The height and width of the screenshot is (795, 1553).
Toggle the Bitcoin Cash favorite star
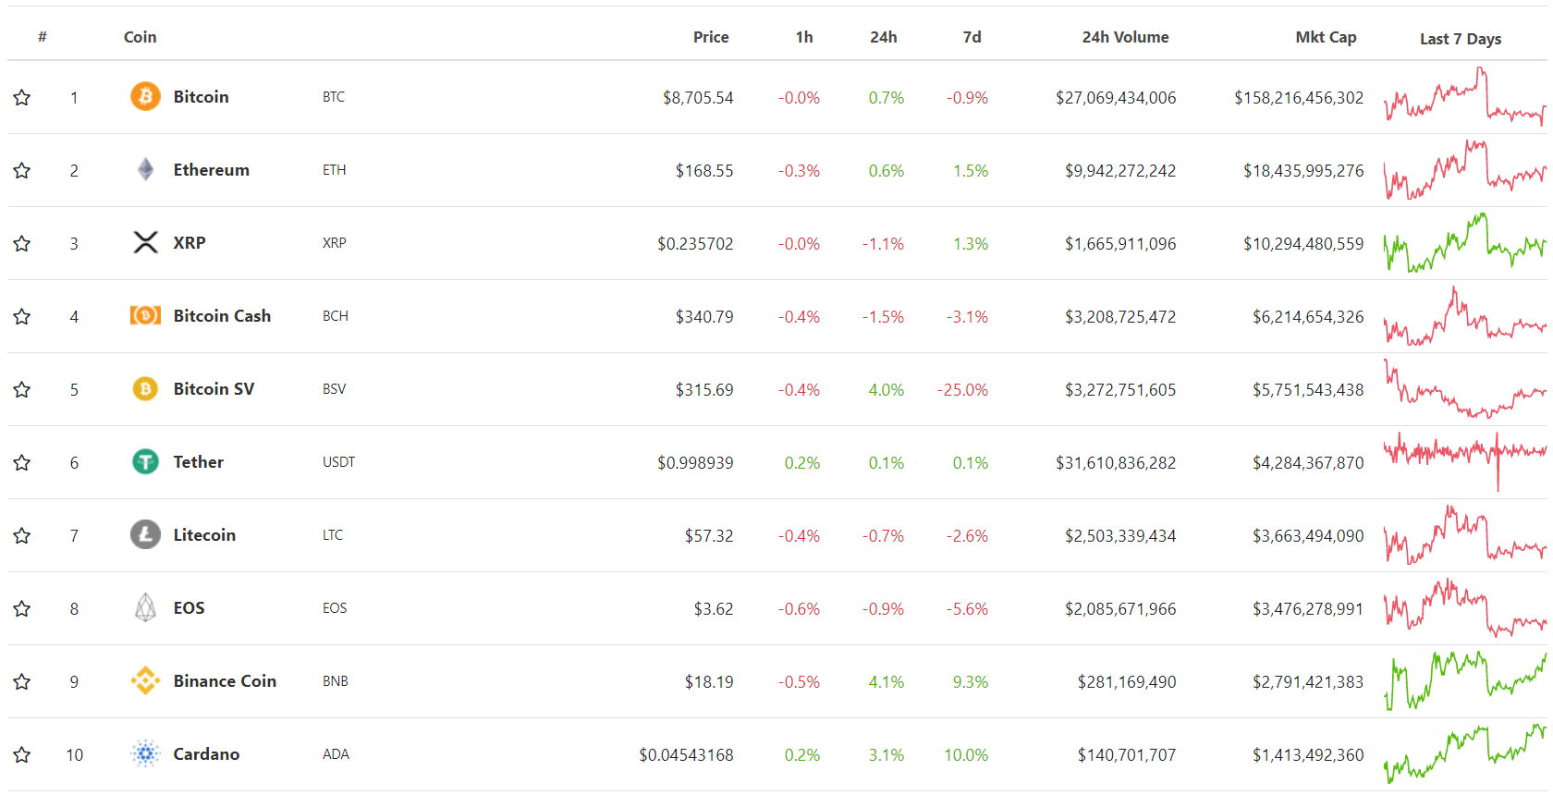[22, 316]
